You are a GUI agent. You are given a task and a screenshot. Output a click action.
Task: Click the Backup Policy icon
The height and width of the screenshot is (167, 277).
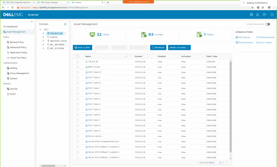[8, 42]
